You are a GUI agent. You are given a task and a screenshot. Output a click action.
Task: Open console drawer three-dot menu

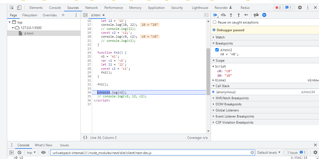(12, 145)
